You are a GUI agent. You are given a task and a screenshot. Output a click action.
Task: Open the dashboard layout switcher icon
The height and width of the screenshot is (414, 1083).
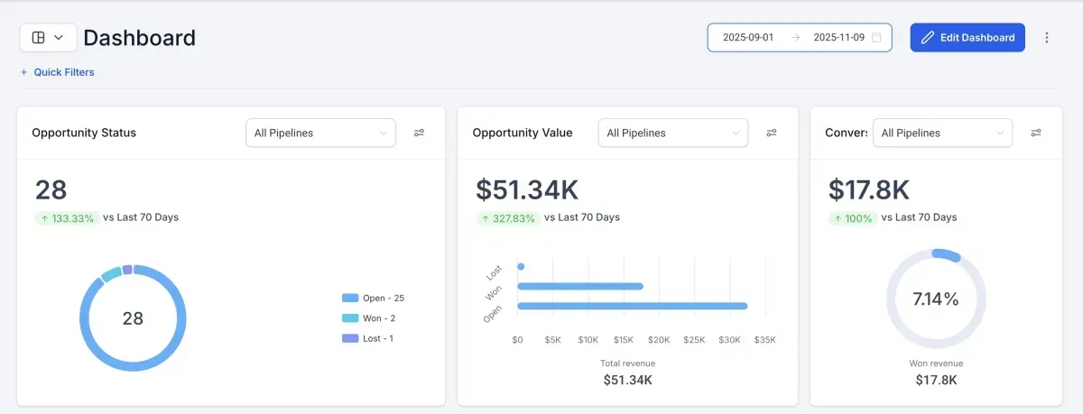click(x=39, y=38)
